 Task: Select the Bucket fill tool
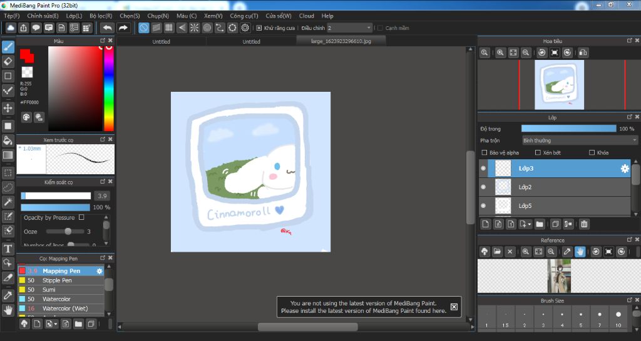pos(8,141)
